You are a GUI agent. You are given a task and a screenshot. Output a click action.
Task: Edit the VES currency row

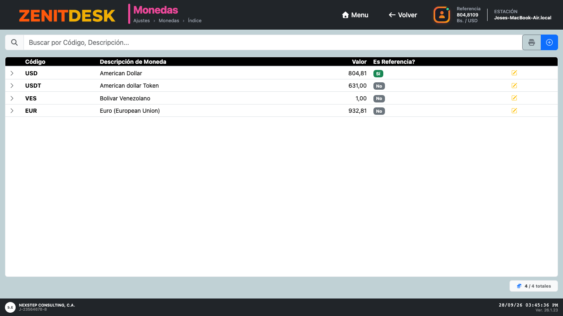click(514, 98)
